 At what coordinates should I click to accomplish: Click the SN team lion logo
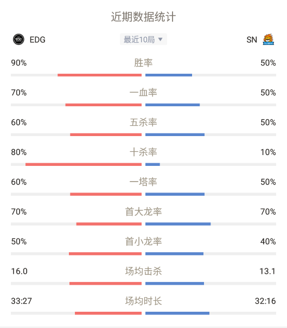tap(269, 40)
